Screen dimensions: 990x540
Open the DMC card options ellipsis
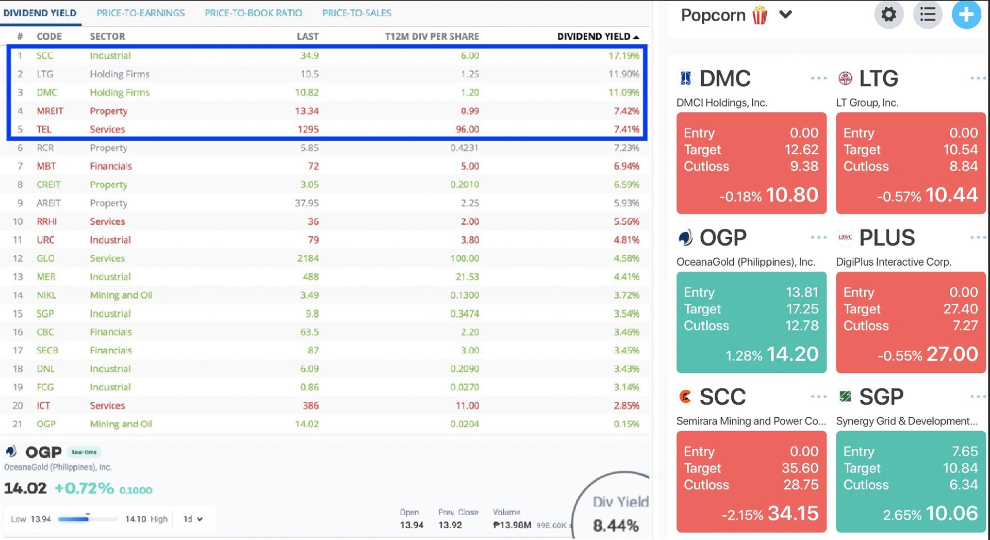click(818, 78)
